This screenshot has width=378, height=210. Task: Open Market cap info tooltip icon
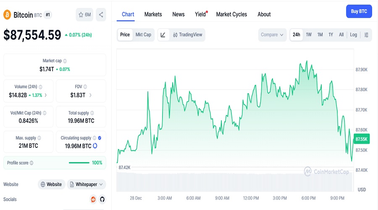click(x=65, y=61)
